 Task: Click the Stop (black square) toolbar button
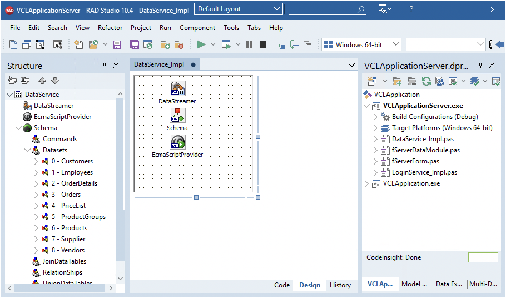[x=263, y=44]
